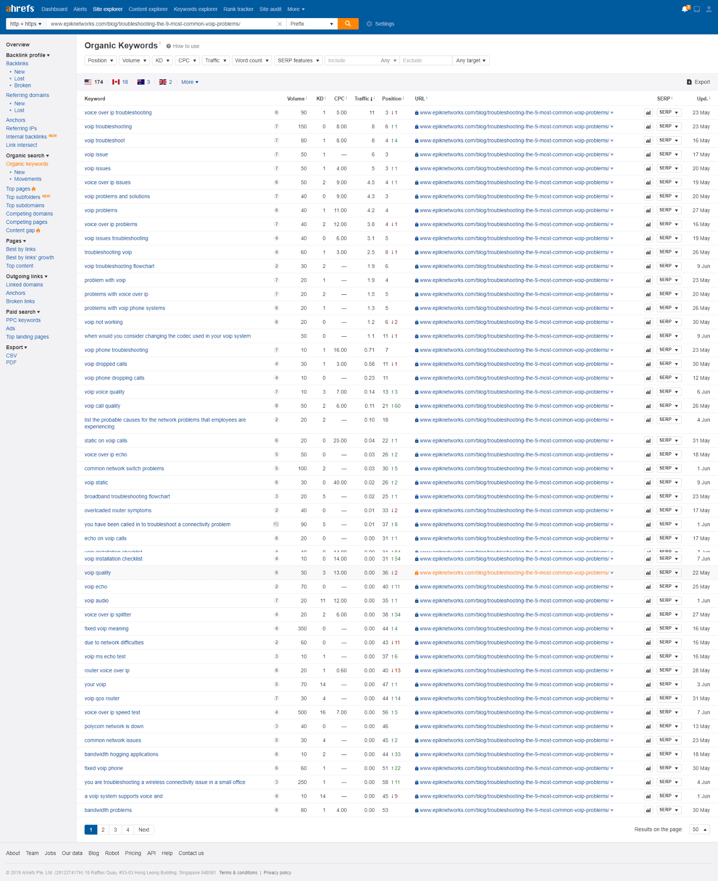Click the ahrefs logo
The height and width of the screenshot is (881, 718).
(x=20, y=8)
